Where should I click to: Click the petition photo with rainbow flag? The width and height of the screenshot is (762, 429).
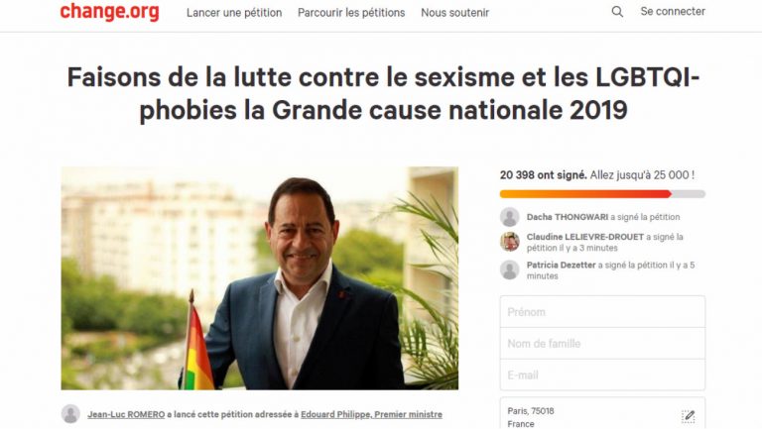260,278
